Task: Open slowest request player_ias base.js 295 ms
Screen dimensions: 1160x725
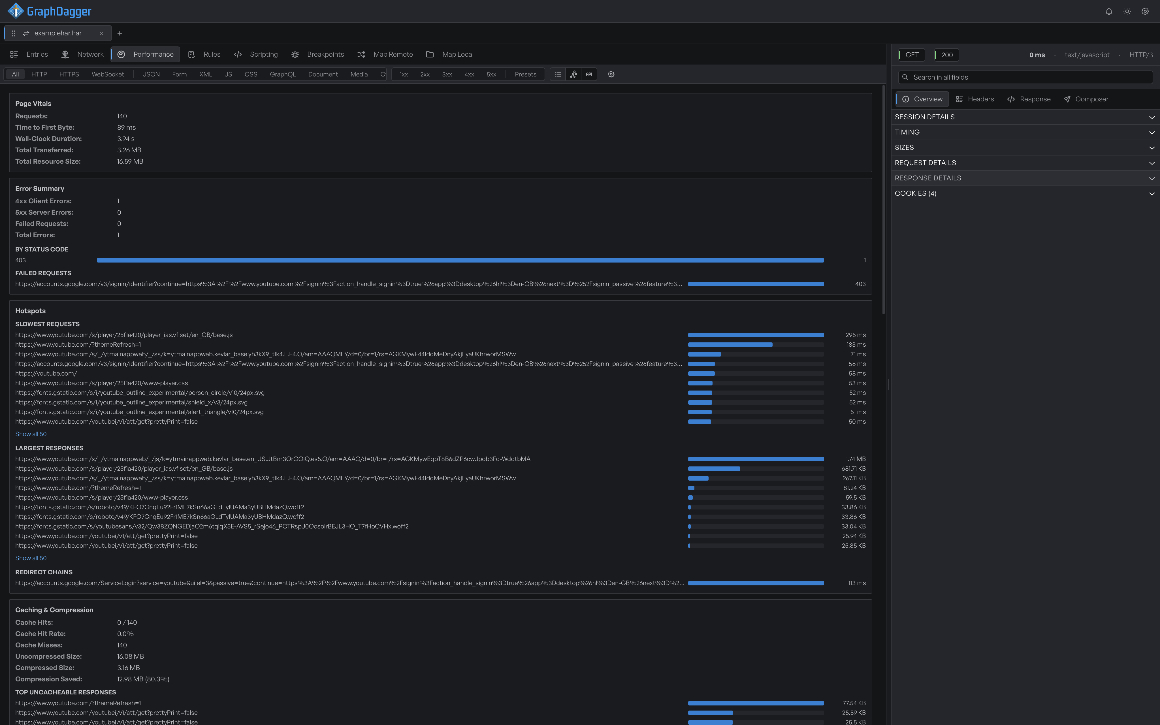Action: pyautogui.click(x=440, y=335)
